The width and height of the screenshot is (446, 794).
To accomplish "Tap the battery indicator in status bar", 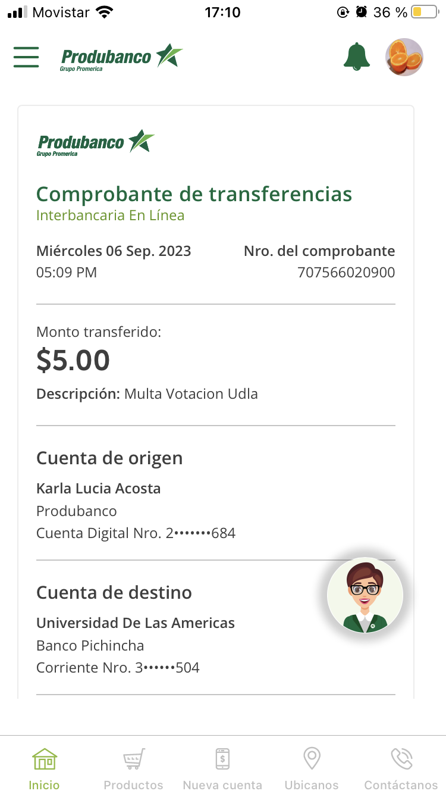I will tap(425, 12).
